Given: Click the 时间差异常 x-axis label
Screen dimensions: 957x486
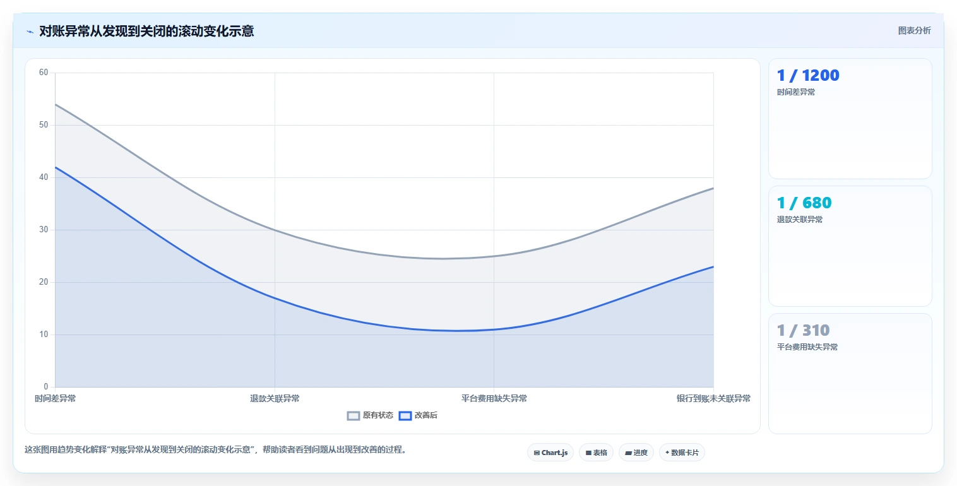Looking at the screenshot, I should pos(56,398).
